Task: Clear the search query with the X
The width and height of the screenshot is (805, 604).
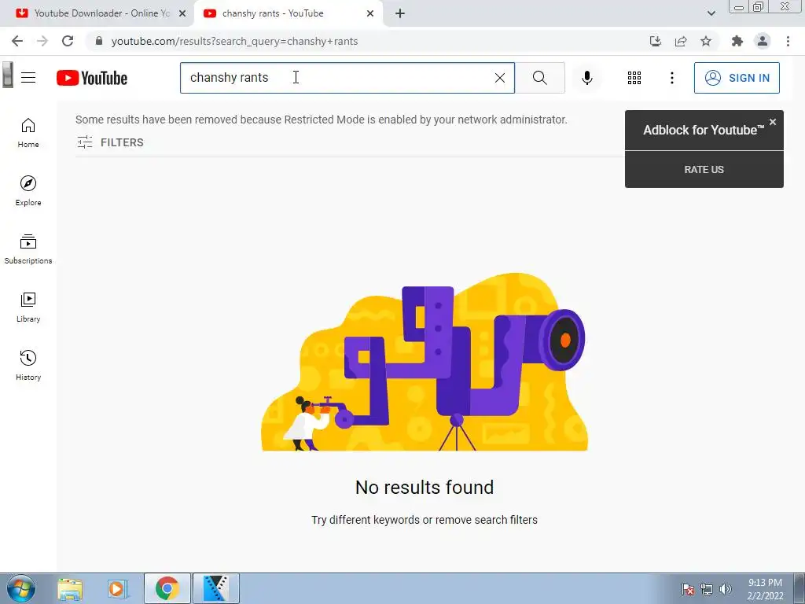Action: pos(499,78)
